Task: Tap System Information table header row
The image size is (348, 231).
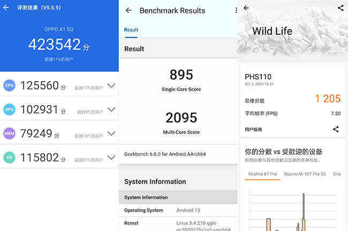Action: pos(178,197)
